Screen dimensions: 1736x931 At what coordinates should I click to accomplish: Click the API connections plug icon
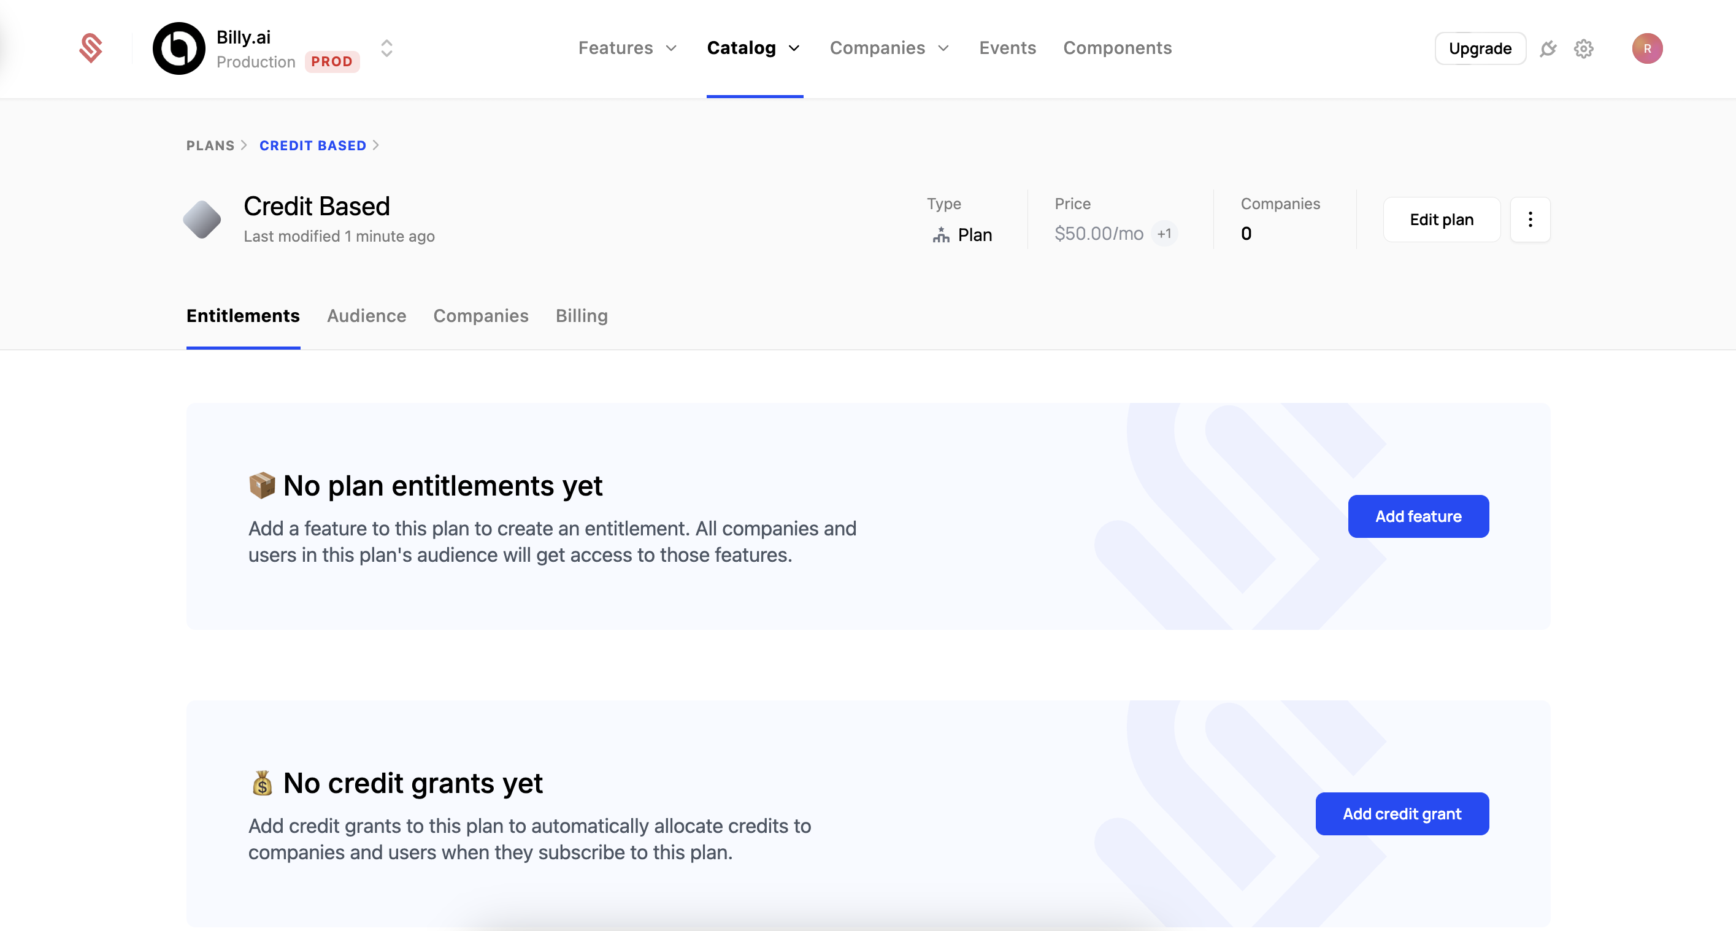(x=1548, y=48)
